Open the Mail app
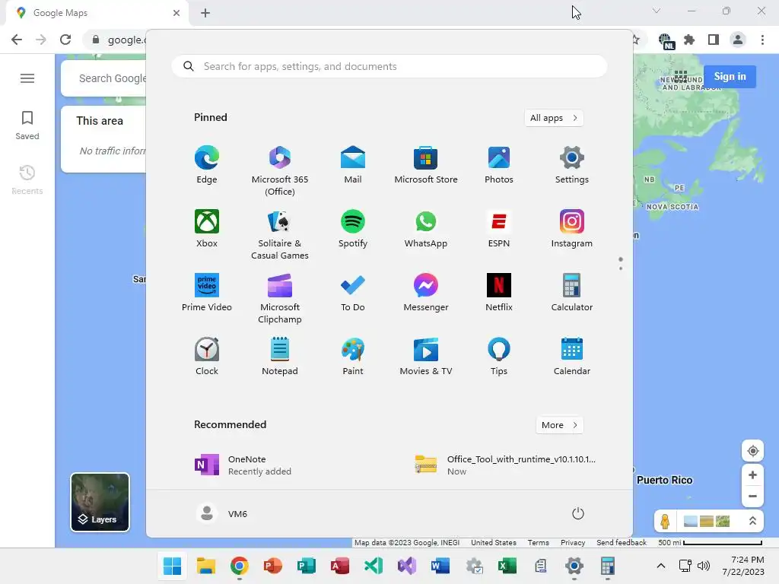Image resolution: width=779 pixels, height=584 pixels. click(x=353, y=165)
